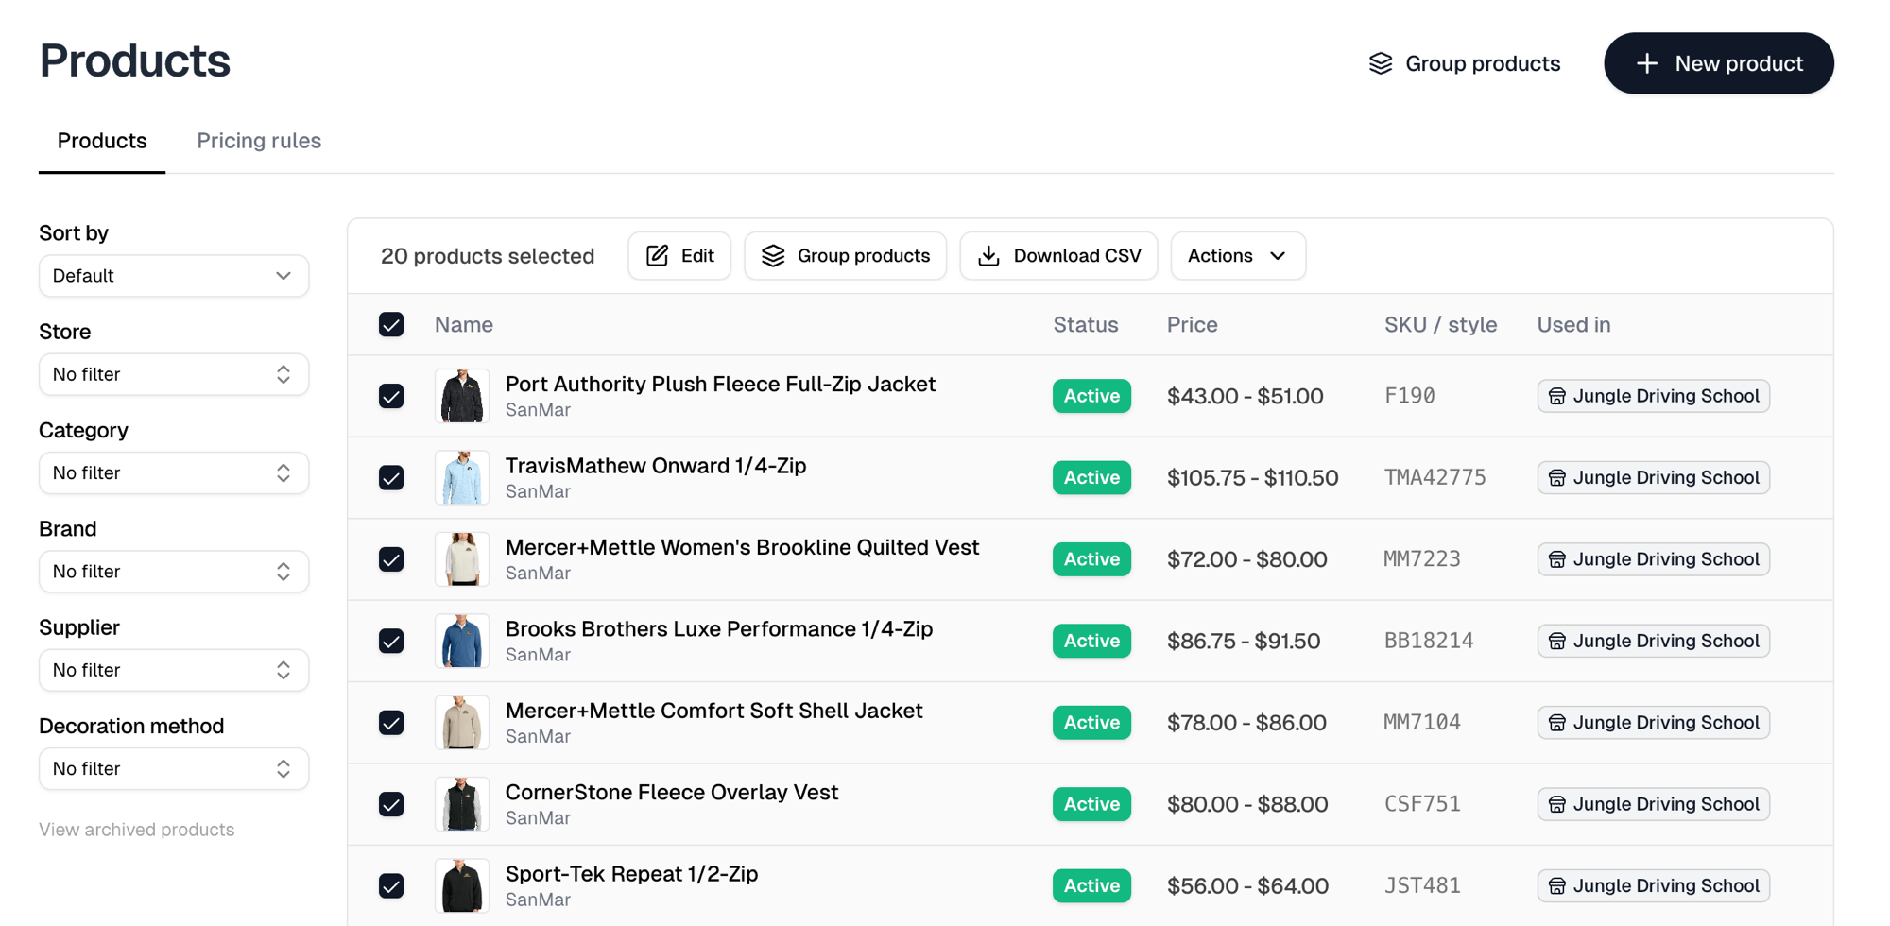Switch to the Products tab
The width and height of the screenshot is (1890, 926).
coord(102,141)
